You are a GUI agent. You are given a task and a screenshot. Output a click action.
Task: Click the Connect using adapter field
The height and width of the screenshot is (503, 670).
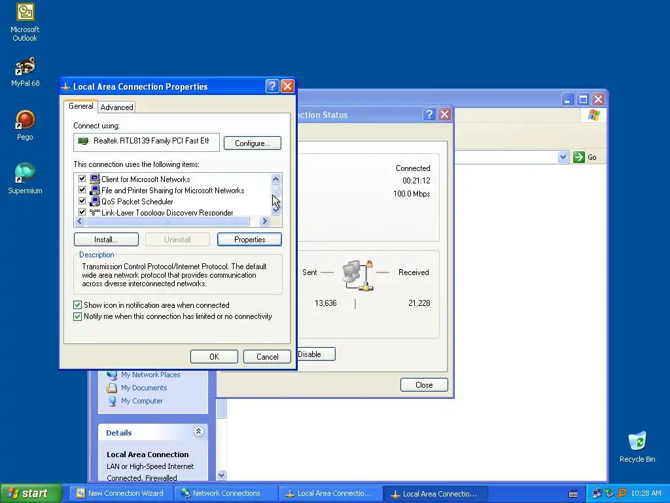point(147,142)
